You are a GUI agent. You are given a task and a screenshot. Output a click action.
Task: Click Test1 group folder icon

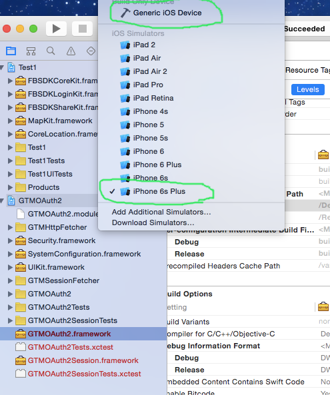(x=21, y=147)
